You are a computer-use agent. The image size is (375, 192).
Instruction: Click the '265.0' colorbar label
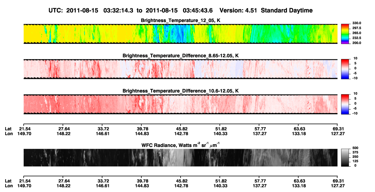pos(357,33)
